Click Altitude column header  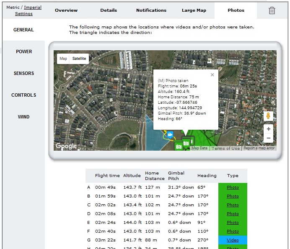pos(132,176)
